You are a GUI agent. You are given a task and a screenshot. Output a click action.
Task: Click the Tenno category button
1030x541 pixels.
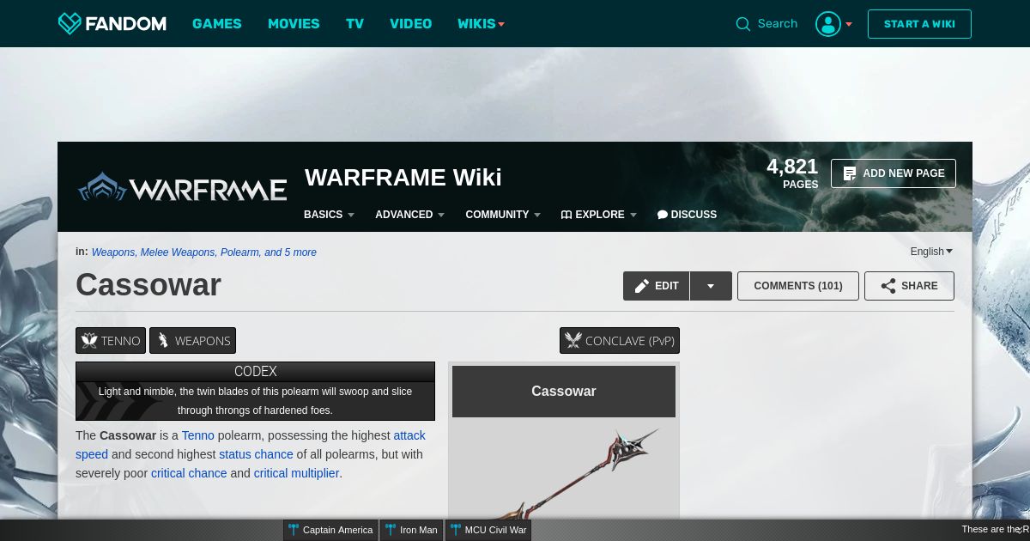point(111,341)
